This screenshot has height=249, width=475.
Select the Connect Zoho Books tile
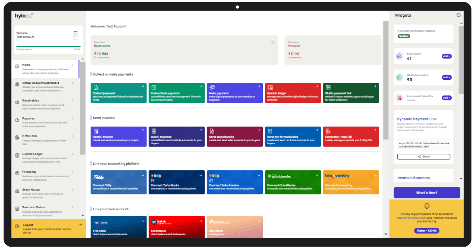coord(177,182)
